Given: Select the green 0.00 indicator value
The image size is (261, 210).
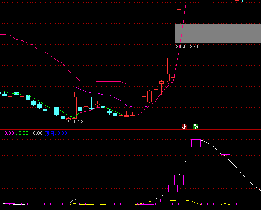Looking at the screenshot, I should tap(23, 133).
